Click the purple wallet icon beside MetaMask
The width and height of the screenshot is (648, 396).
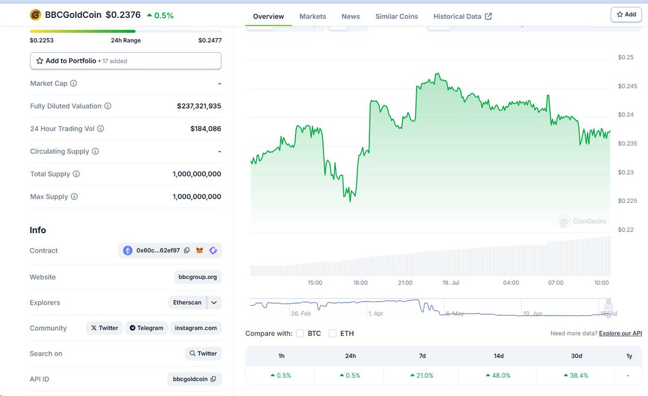point(213,250)
